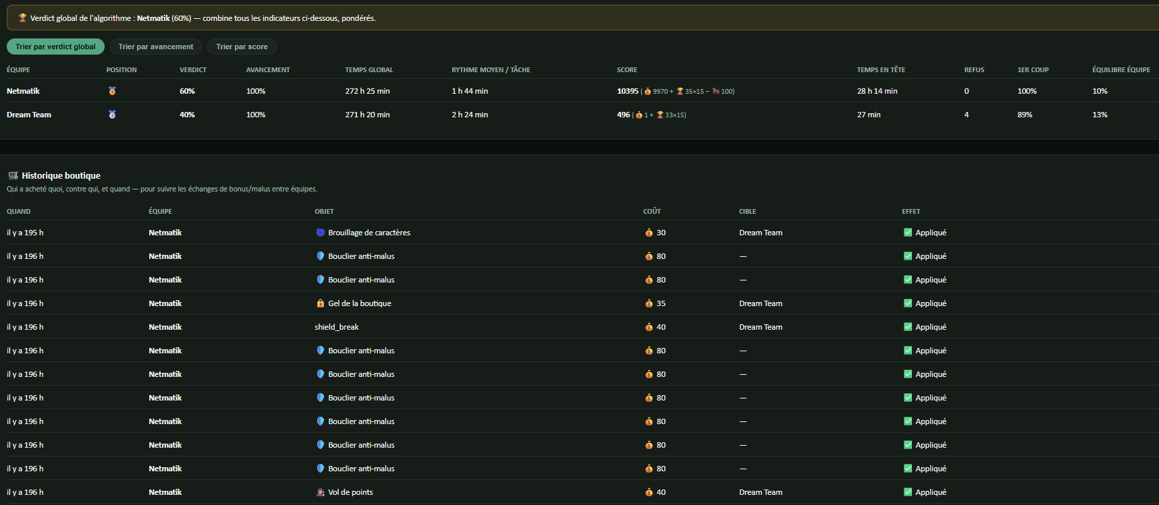The image size is (1159, 505).
Task: Click Netmatik's total score 10395
Action: 628,91
